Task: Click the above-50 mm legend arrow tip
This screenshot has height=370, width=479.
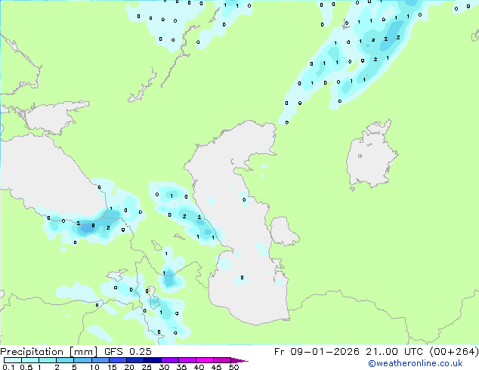Action: [239, 360]
